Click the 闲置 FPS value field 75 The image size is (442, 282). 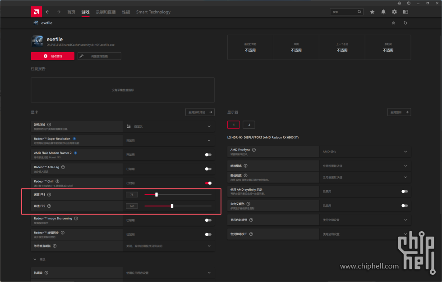pos(132,195)
